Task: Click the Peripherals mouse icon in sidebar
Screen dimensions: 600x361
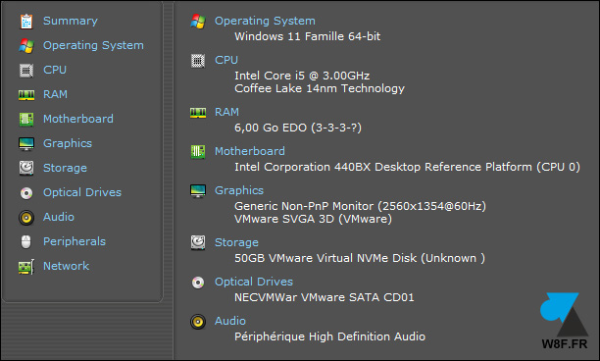Action: tap(26, 242)
